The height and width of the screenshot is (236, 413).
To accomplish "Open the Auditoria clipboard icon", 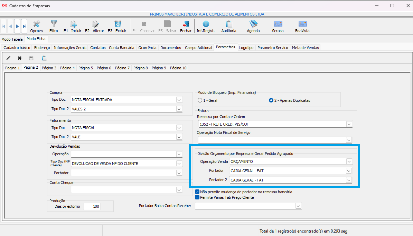I will click(x=229, y=26).
